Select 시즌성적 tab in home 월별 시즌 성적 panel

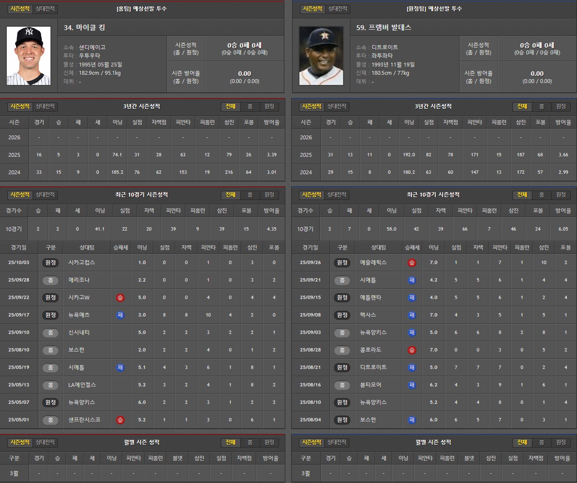click(20, 442)
